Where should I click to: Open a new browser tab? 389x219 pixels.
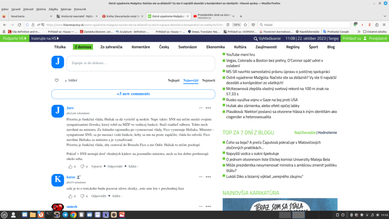click(x=241, y=16)
